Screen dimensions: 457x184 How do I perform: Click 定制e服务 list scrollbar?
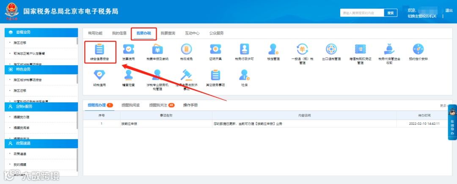click(77, 121)
